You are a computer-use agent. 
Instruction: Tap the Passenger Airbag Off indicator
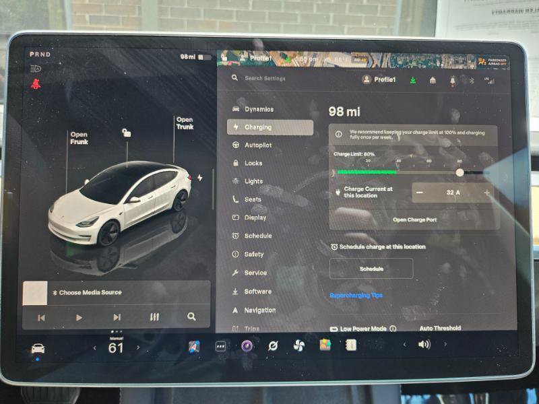(x=492, y=62)
